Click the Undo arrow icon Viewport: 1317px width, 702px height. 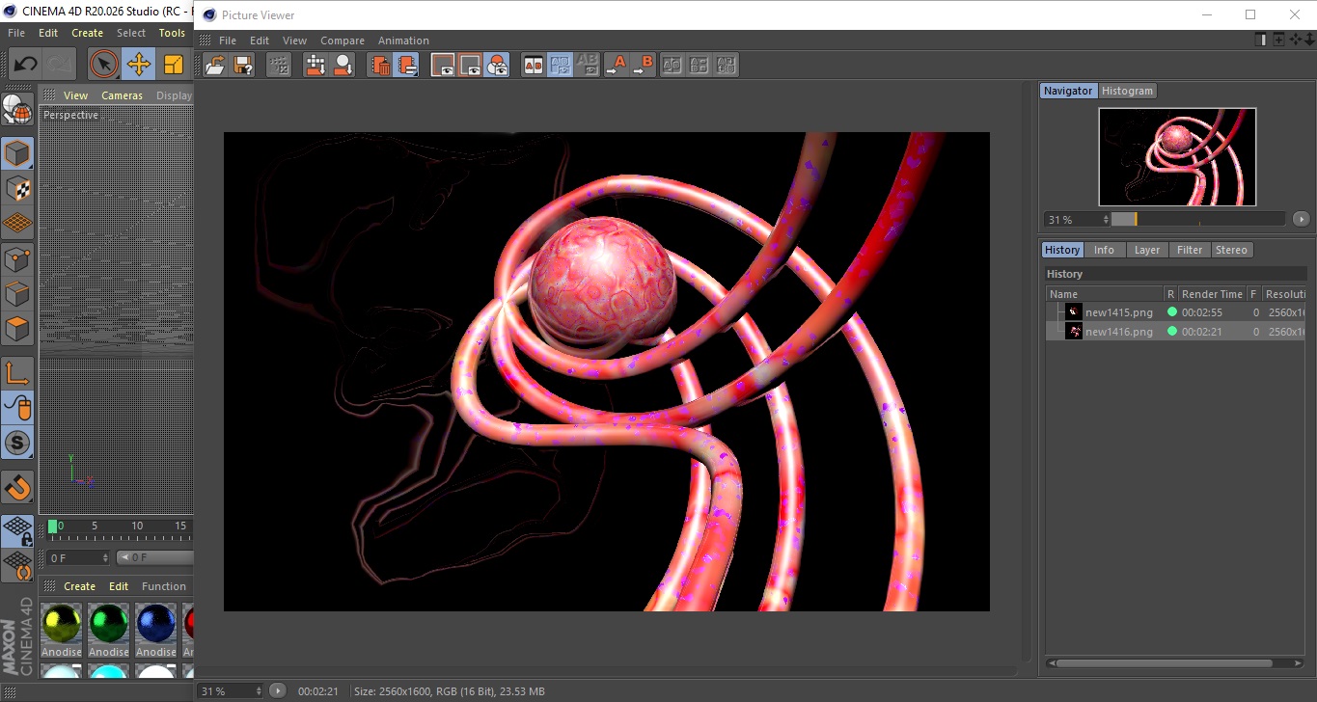[x=25, y=65]
